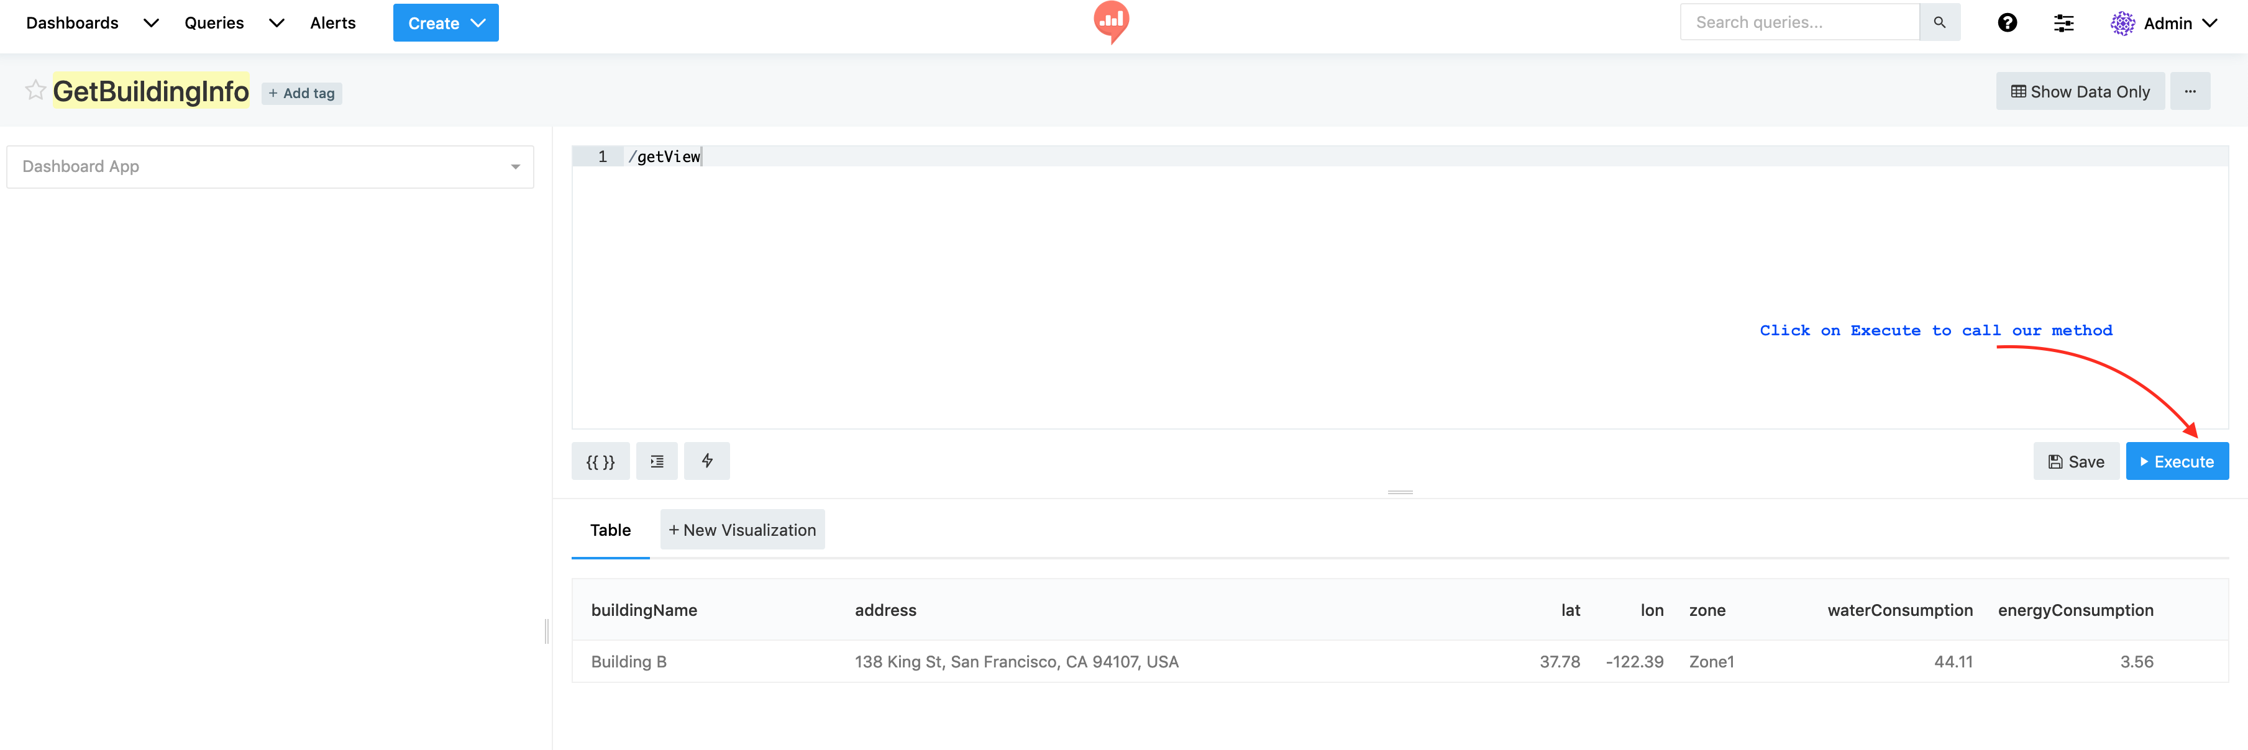Insert a new parameter with the {{ }} icon
The width and height of the screenshot is (2248, 750).
coord(600,461)
